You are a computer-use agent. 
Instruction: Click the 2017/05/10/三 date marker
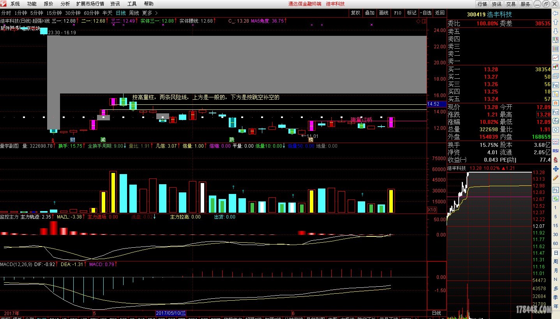(x=171, y=313)
